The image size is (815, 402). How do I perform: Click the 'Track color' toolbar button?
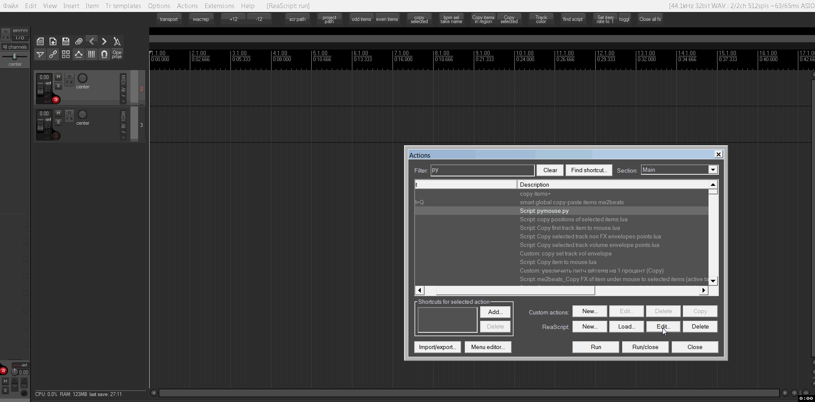[x=541, y=19]
